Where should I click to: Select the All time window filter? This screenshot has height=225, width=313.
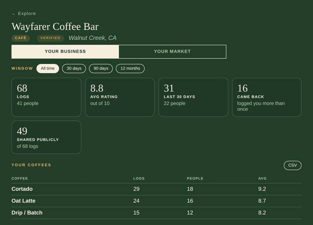pos(48,69)
